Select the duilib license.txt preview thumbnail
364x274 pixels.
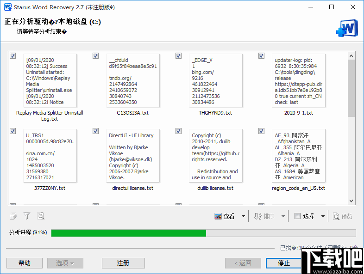tap(216, 156)
